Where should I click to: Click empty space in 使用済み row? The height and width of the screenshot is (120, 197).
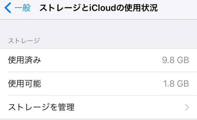[x=101, y=60]
